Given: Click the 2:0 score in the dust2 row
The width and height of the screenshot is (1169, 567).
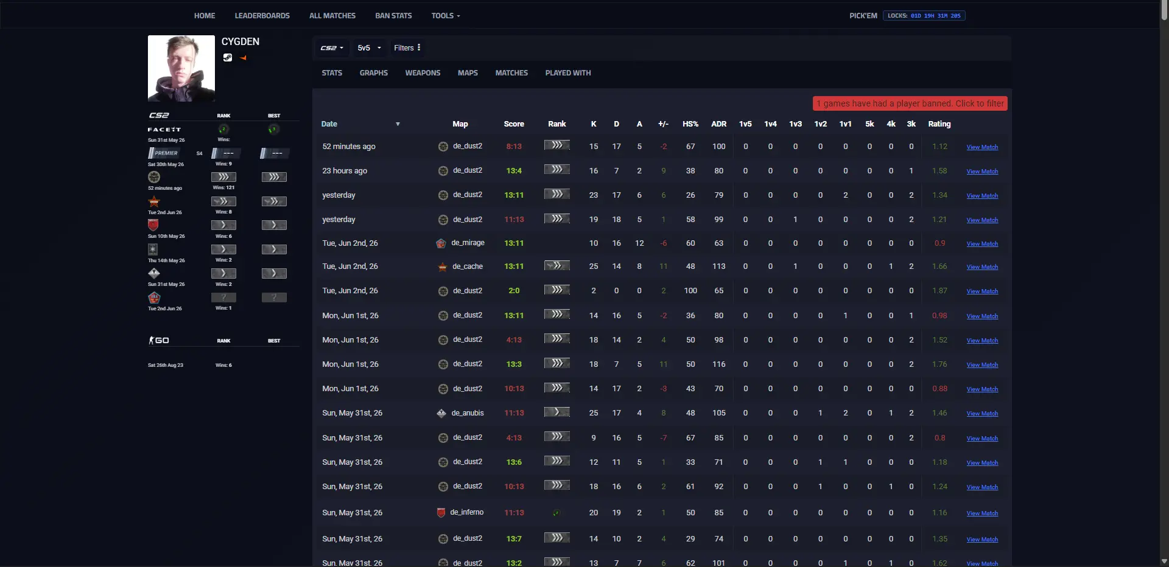Looking at the screenshot, I should [x=514, y=291].
